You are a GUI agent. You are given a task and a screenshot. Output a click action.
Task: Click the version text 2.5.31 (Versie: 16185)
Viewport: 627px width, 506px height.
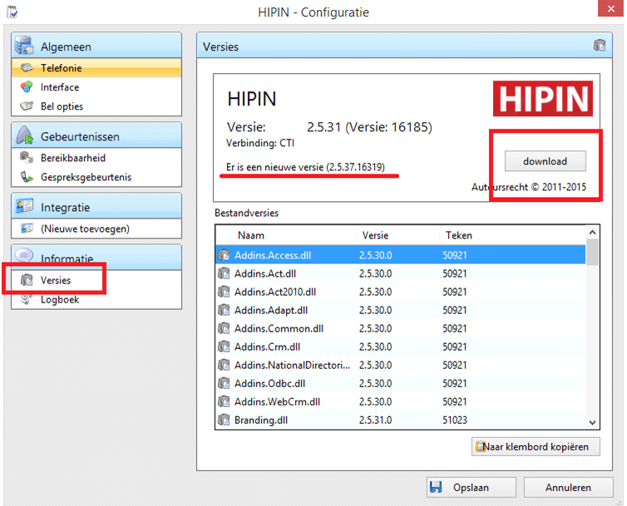(369, 127)
